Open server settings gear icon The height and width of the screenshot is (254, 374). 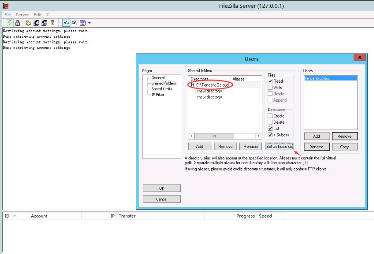[28, 23]
